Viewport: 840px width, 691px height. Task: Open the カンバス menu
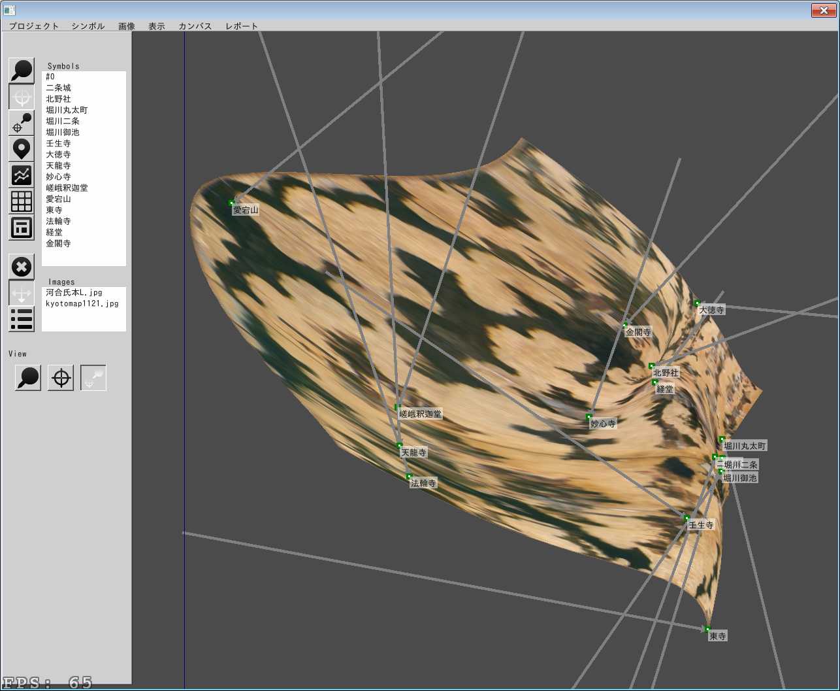tap(195, 26)
